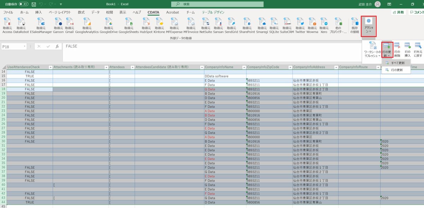This screenshot has height=208, width=424.
Task: Toggle the 自動保存 (AutoSave) switch
Action: (23, 4)
